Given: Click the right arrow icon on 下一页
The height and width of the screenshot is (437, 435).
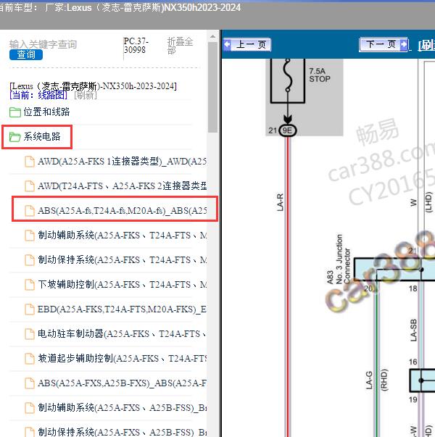Looking at the screenshot, I should pyautogui.click(x=403, y=44).
